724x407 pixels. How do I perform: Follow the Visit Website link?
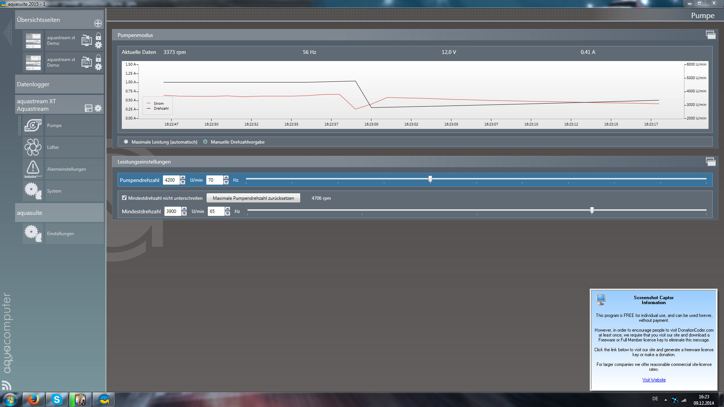pyautogui.click(x=654, y=380)
